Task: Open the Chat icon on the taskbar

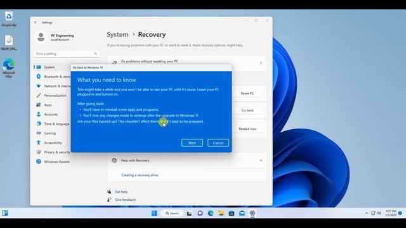Action: pos(200,213)
